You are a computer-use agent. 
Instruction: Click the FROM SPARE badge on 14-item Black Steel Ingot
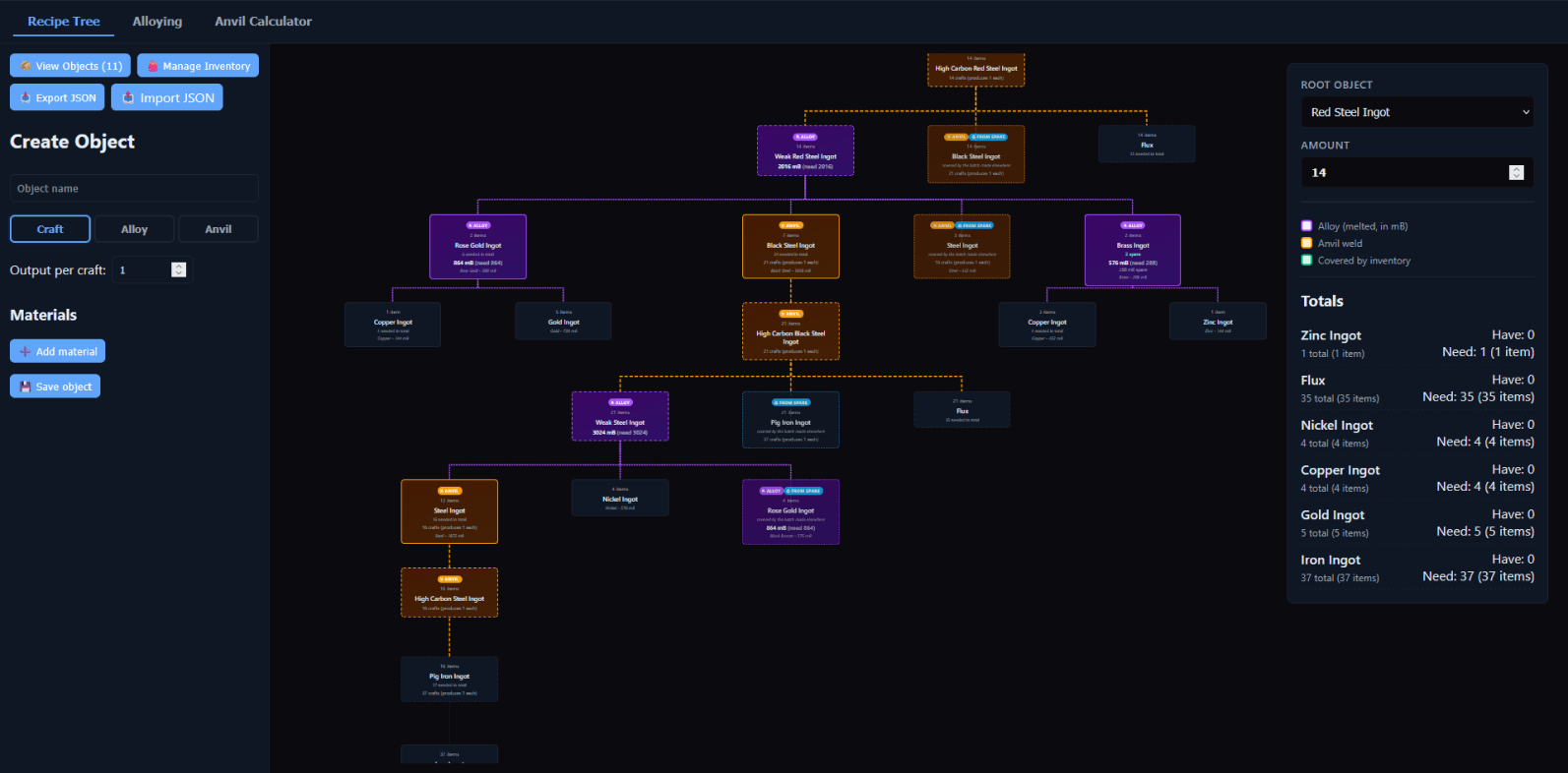pyautogui.click(x=988, y=137)
